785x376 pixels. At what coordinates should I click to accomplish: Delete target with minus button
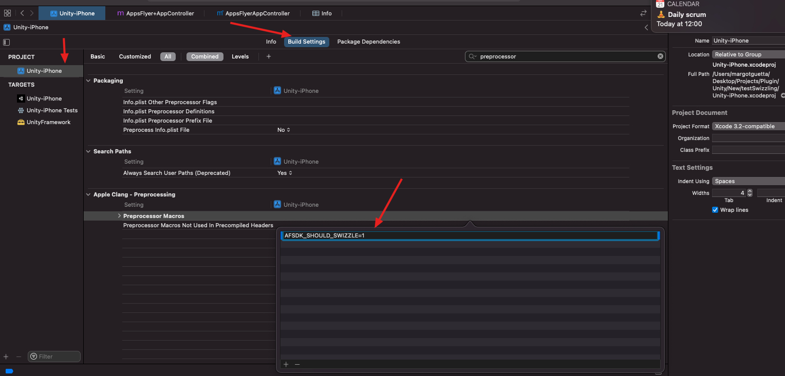18,357
